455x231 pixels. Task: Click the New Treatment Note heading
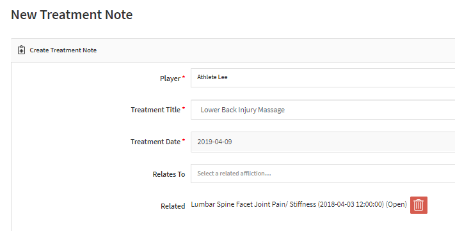(x=72, y=15)
